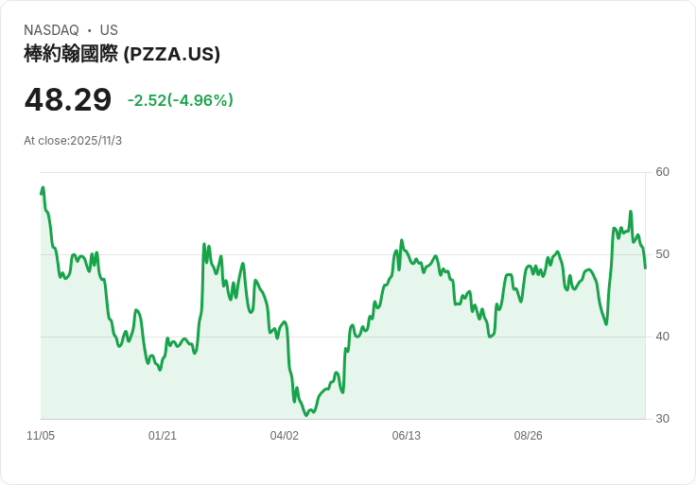Click the chart line's final point at far right
This screenshot has width=696, height=485.
[645, 268]
